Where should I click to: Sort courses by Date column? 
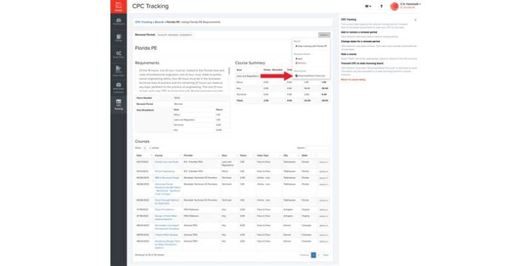click(144, 156)
